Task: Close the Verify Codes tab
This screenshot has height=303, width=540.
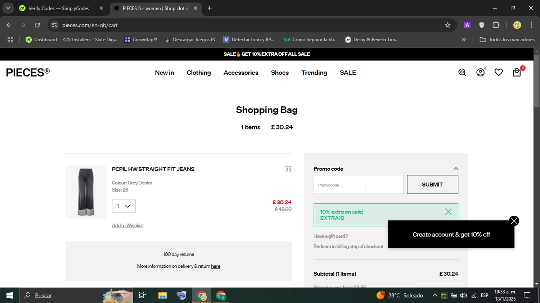Action: (x=101, y=8)
